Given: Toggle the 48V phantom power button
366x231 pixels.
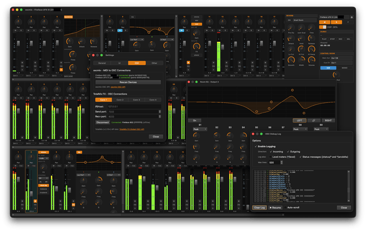Looking at the screenshot, I should click(x=197, y=21).
